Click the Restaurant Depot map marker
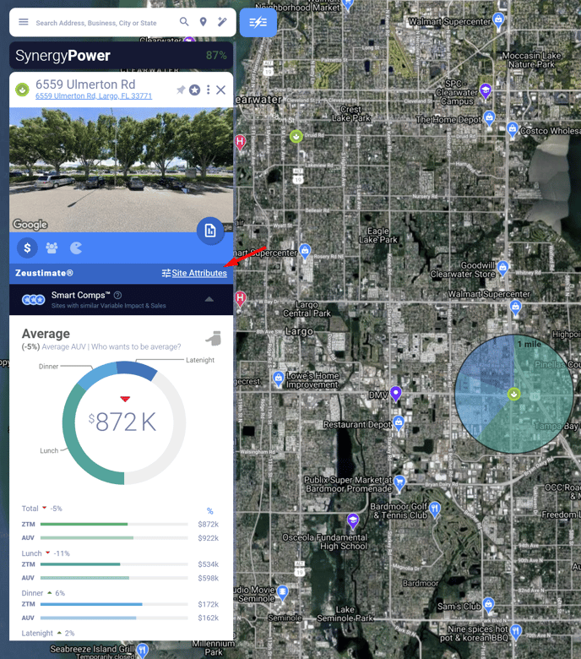The image size is (581, 659). coord(399,422)
